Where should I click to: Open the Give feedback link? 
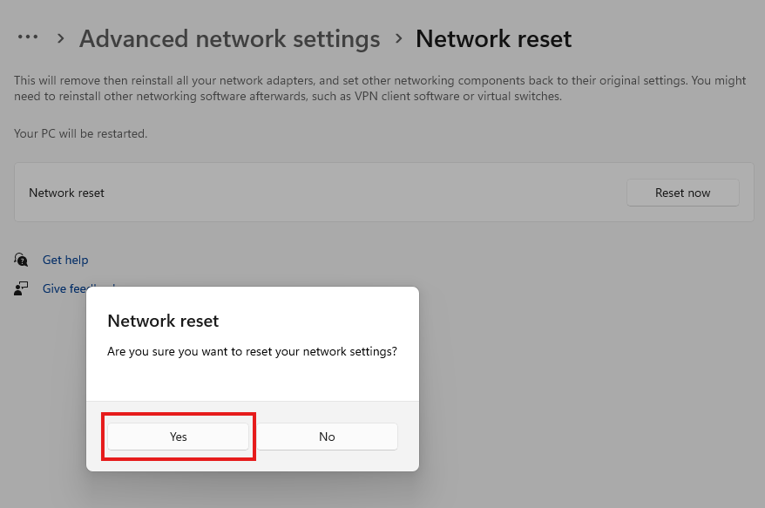tap(64, 288)
